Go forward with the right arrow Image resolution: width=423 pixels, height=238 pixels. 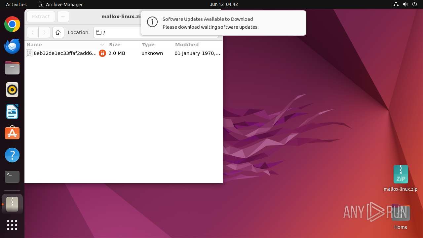tap(44, 32)
